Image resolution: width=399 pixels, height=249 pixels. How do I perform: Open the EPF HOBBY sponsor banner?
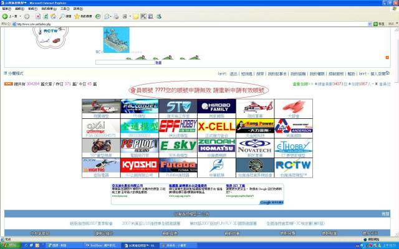coord(178,126)
